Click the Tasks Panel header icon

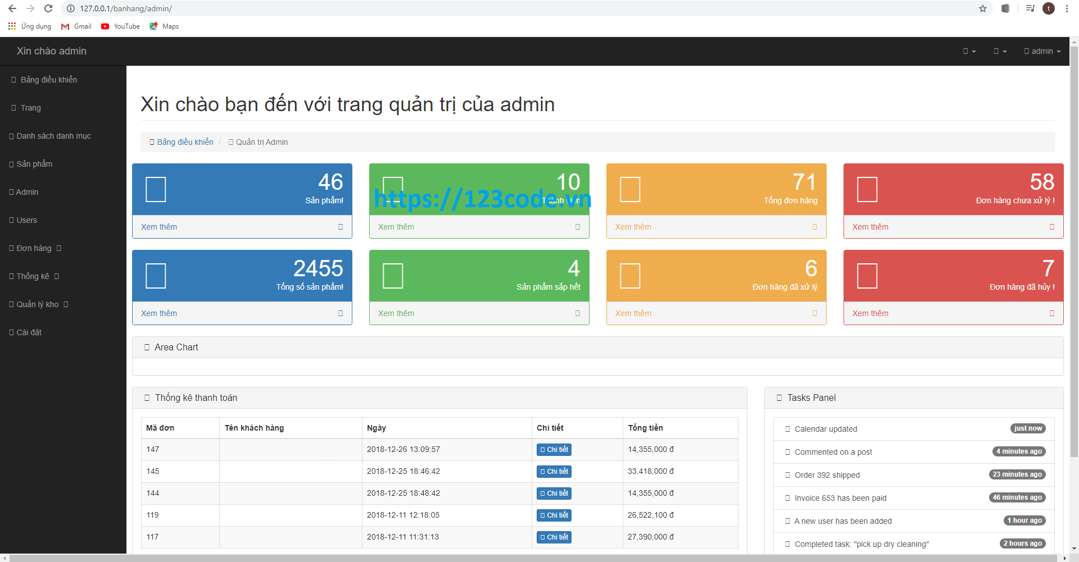tap(779, 397)
